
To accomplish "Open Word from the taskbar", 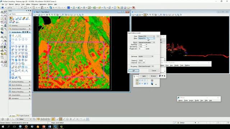I will point(50,126).
